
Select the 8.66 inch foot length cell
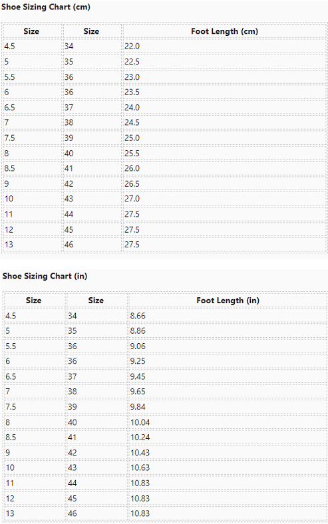coord(228,315)
